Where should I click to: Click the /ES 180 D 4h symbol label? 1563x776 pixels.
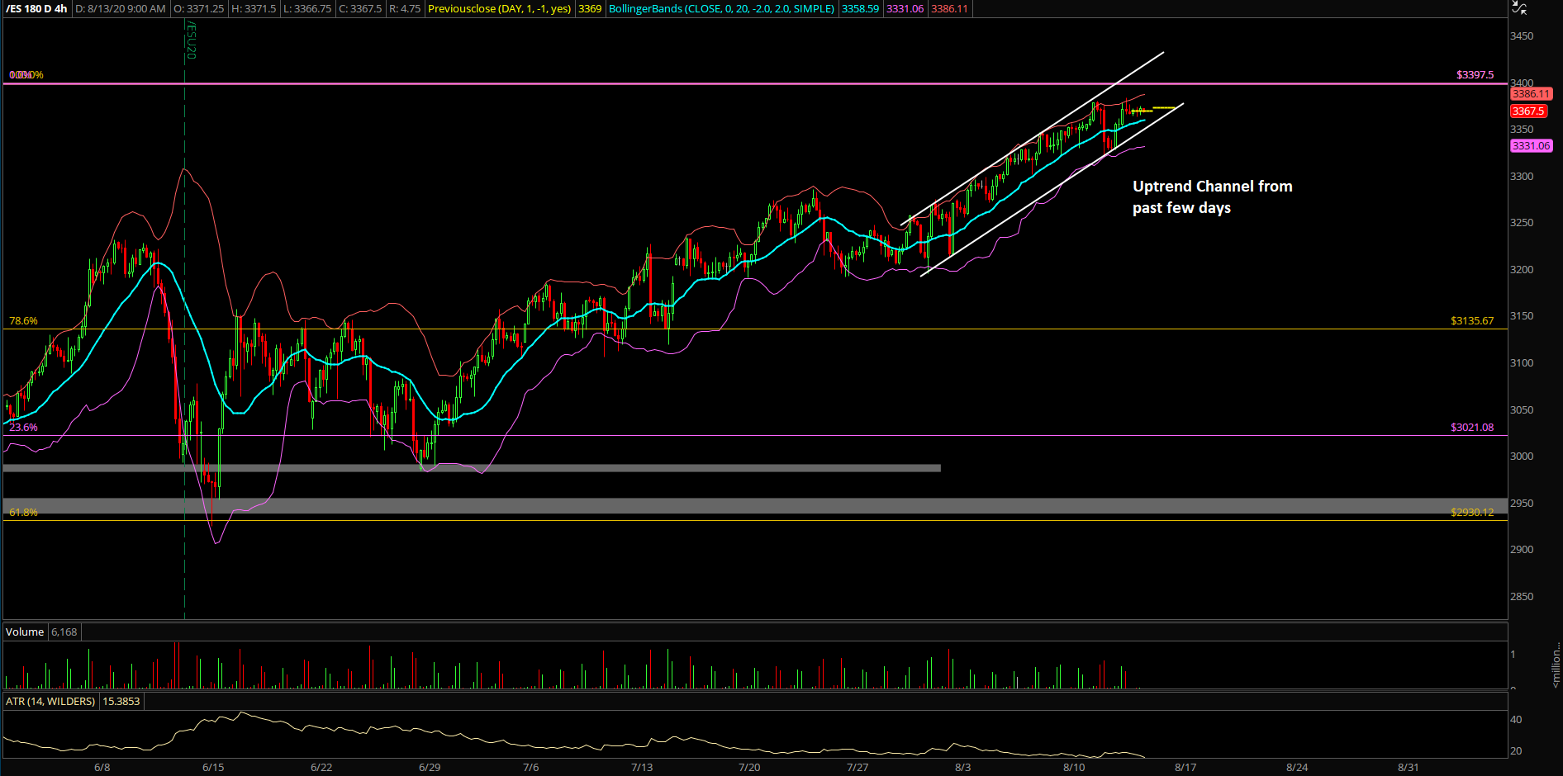(37, 9)
